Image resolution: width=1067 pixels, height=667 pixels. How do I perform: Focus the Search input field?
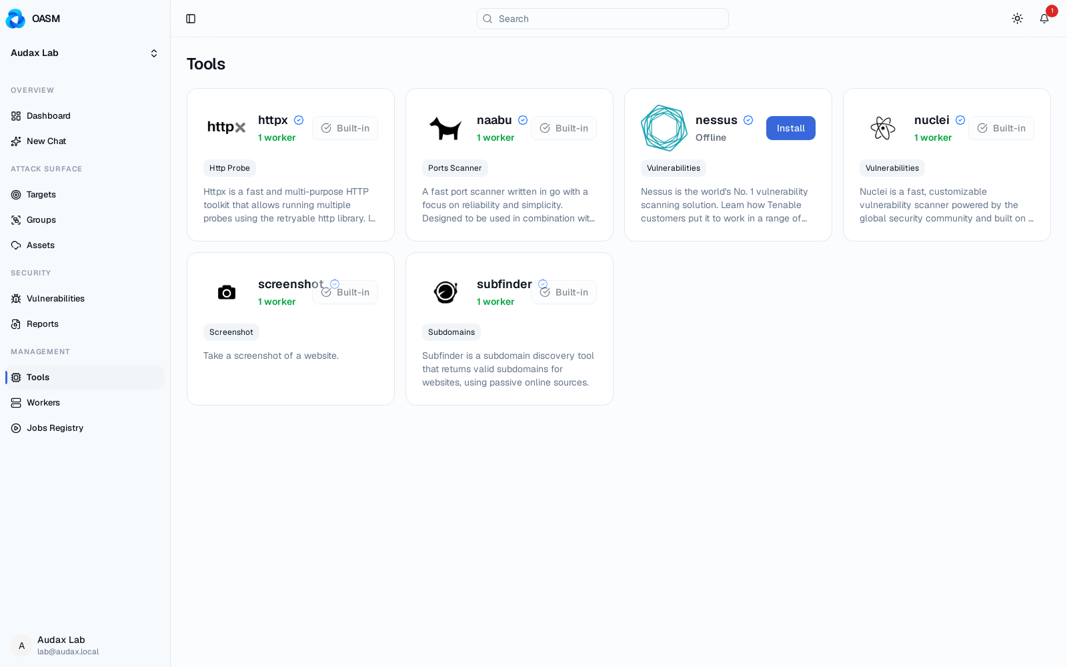point(603,19)
